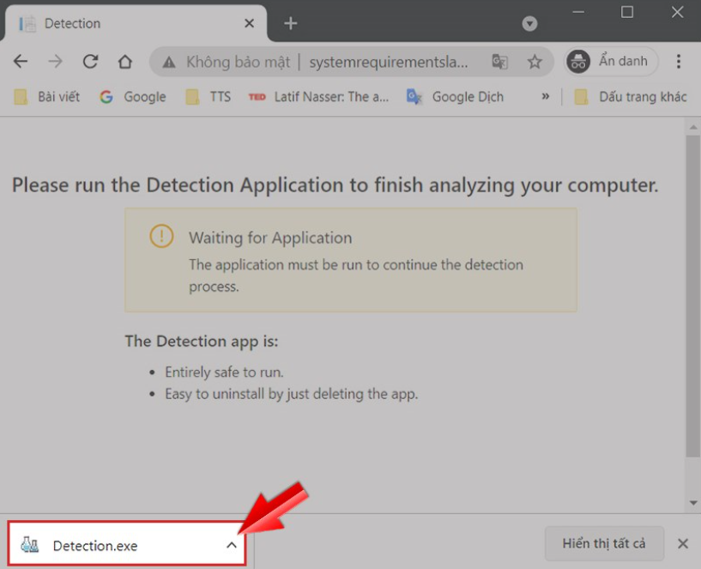Click "The Detection app is:" heading
The width and height of the screenshot is (701, 569).
[201, 342]
